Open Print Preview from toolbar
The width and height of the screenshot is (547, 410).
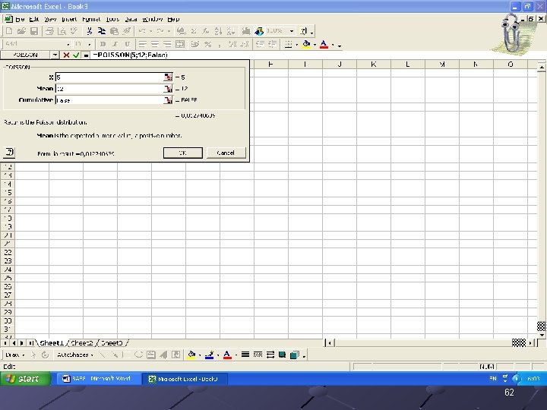62,31
